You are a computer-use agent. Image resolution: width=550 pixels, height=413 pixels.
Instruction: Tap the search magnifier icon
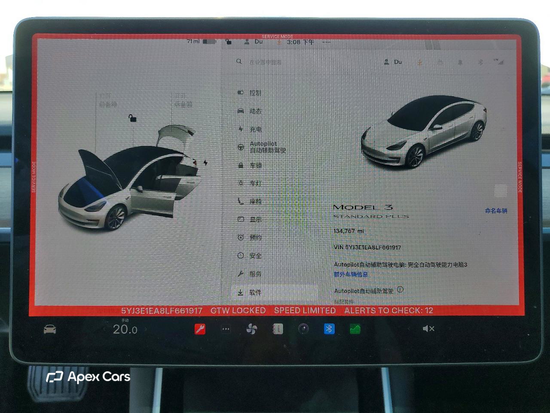coord(239,62)
